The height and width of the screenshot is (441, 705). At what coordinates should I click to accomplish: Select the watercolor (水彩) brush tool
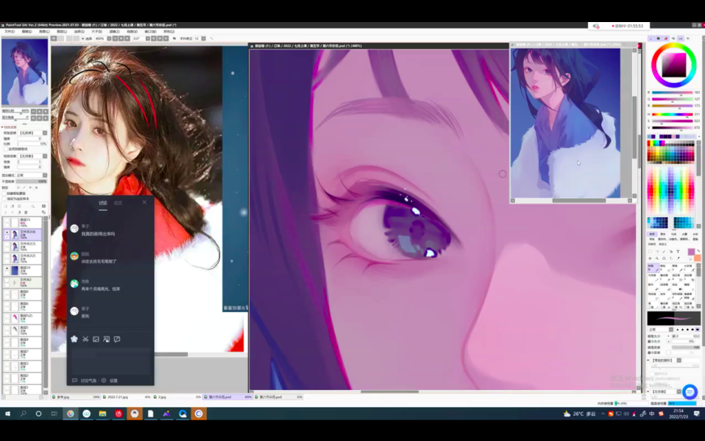(x=688, y=267)
